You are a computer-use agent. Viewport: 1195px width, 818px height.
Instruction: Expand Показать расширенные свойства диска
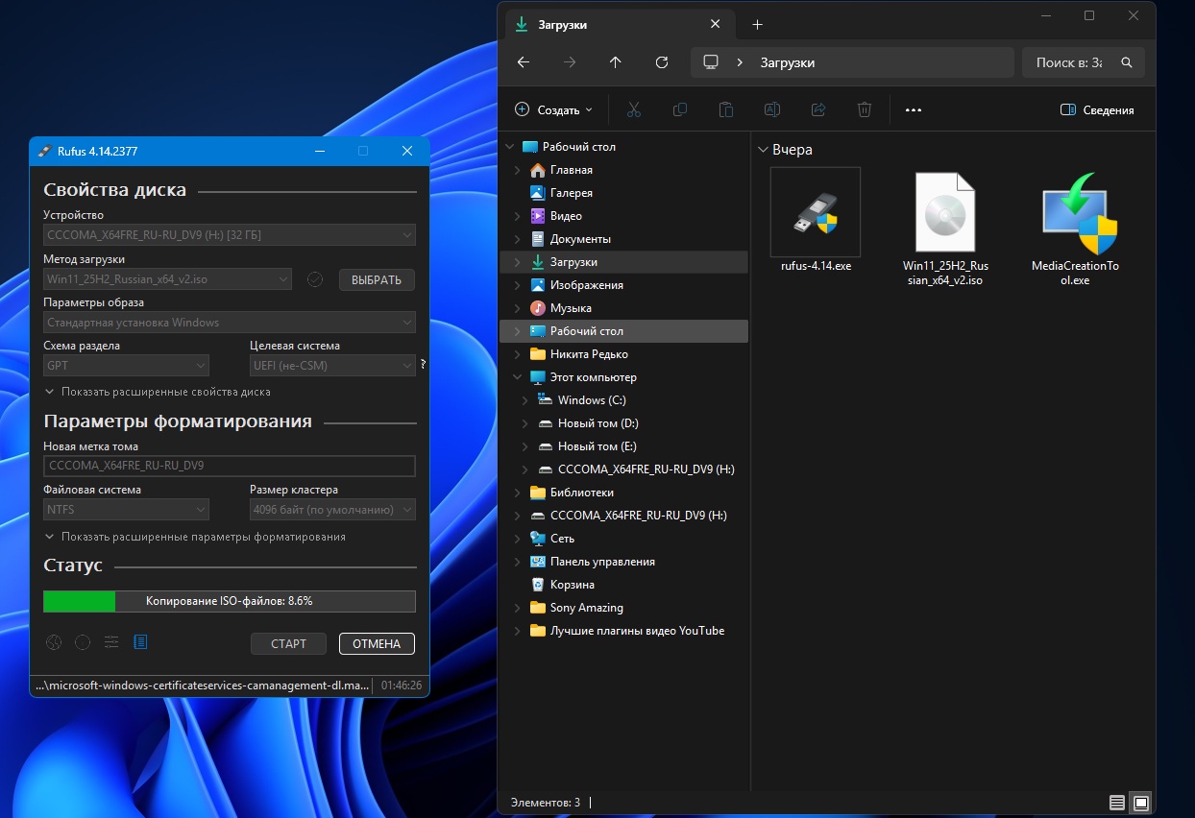(x=158, y=392)
